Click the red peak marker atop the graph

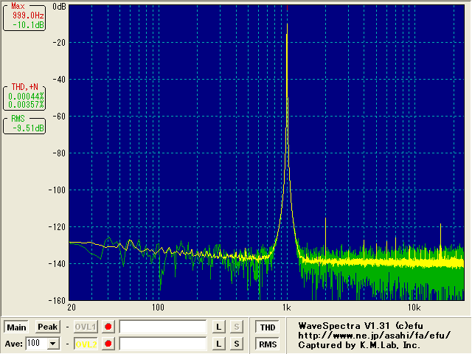287,8
